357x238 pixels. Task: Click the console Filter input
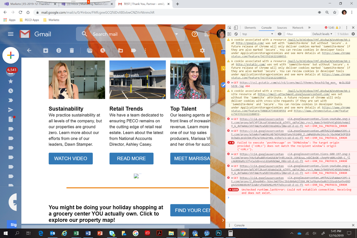[x=297, y=34]
